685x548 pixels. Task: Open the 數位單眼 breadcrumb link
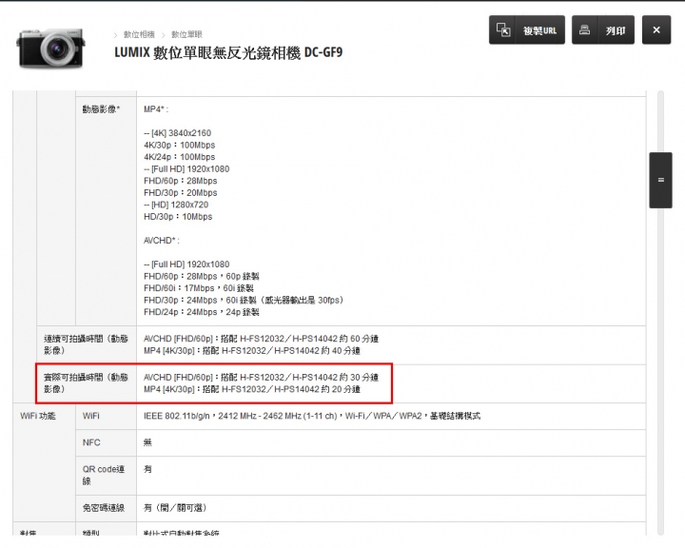pyautogui.click(x=186, y=34)
